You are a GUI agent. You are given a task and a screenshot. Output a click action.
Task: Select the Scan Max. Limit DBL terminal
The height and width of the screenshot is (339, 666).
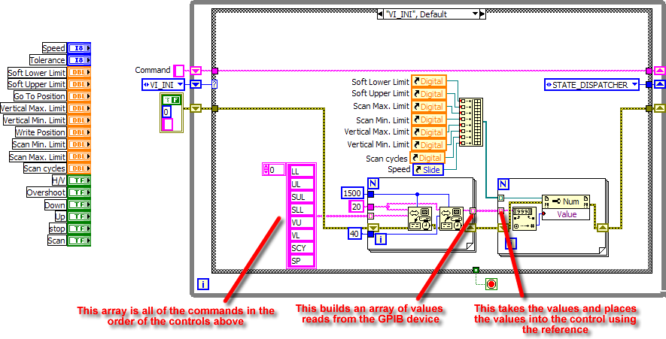pos(79,156)
